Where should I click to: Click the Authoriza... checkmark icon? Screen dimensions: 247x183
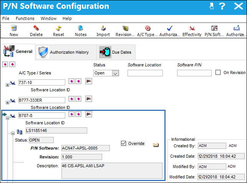[170, 28]
